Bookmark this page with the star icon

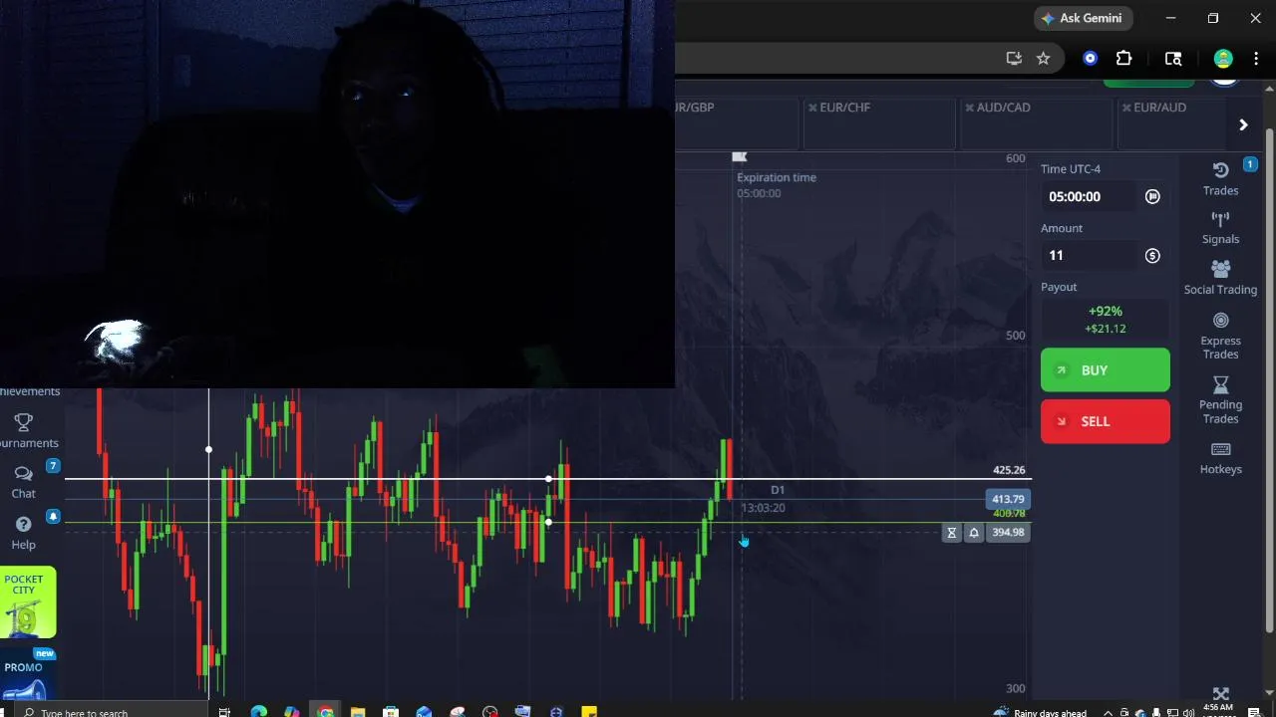click(1043, 59)
